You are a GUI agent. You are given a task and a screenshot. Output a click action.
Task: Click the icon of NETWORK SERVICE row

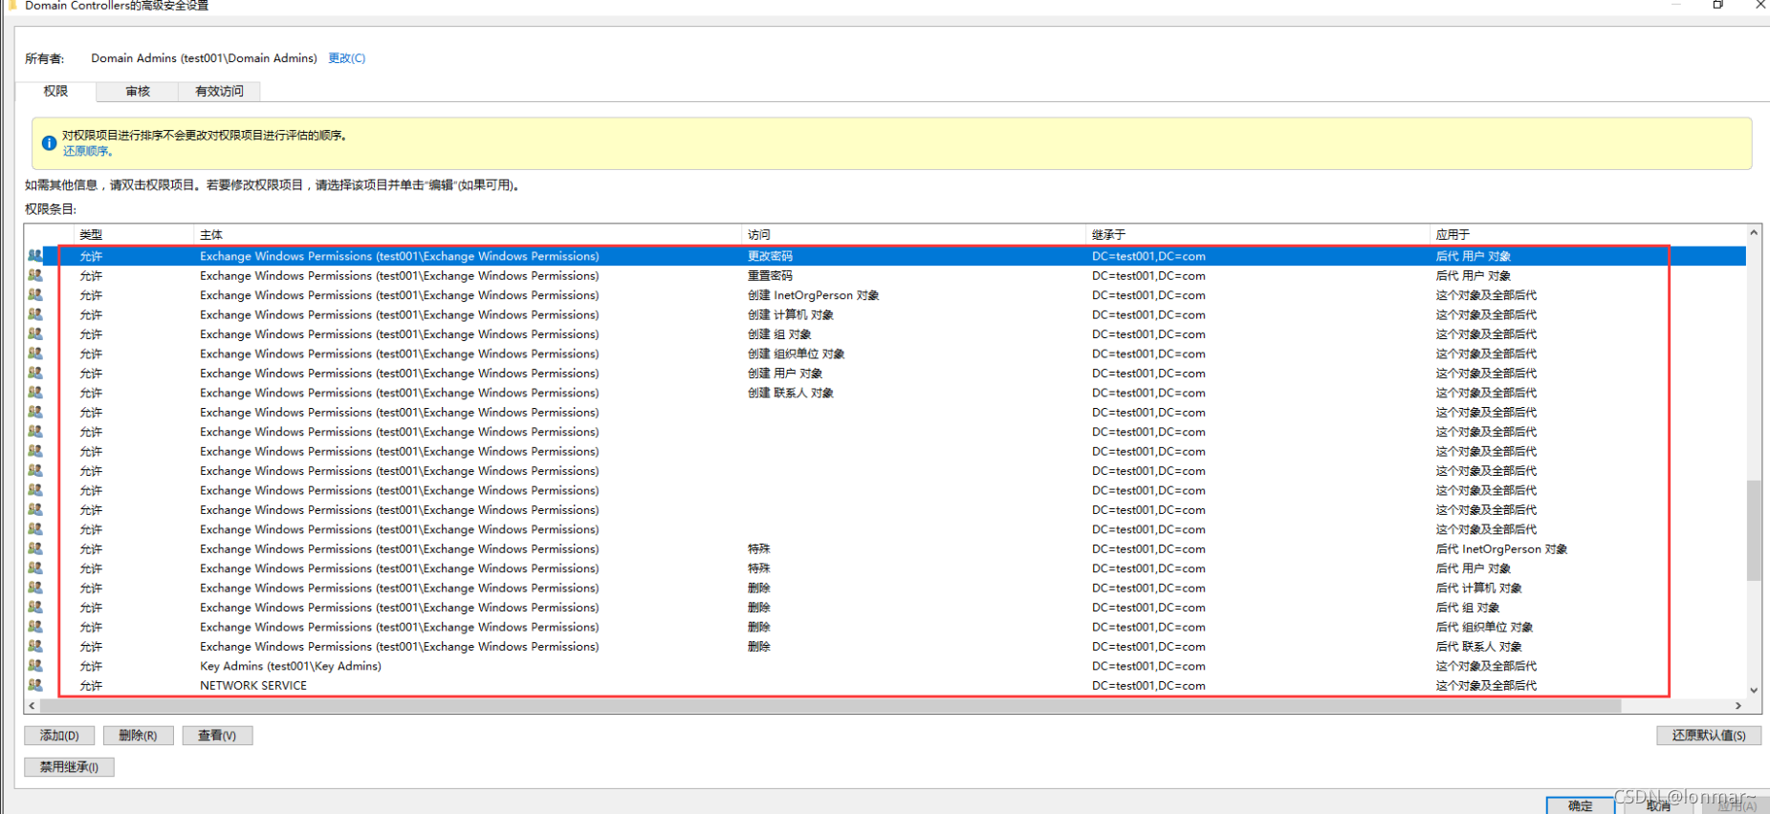[x=35, y=686]
